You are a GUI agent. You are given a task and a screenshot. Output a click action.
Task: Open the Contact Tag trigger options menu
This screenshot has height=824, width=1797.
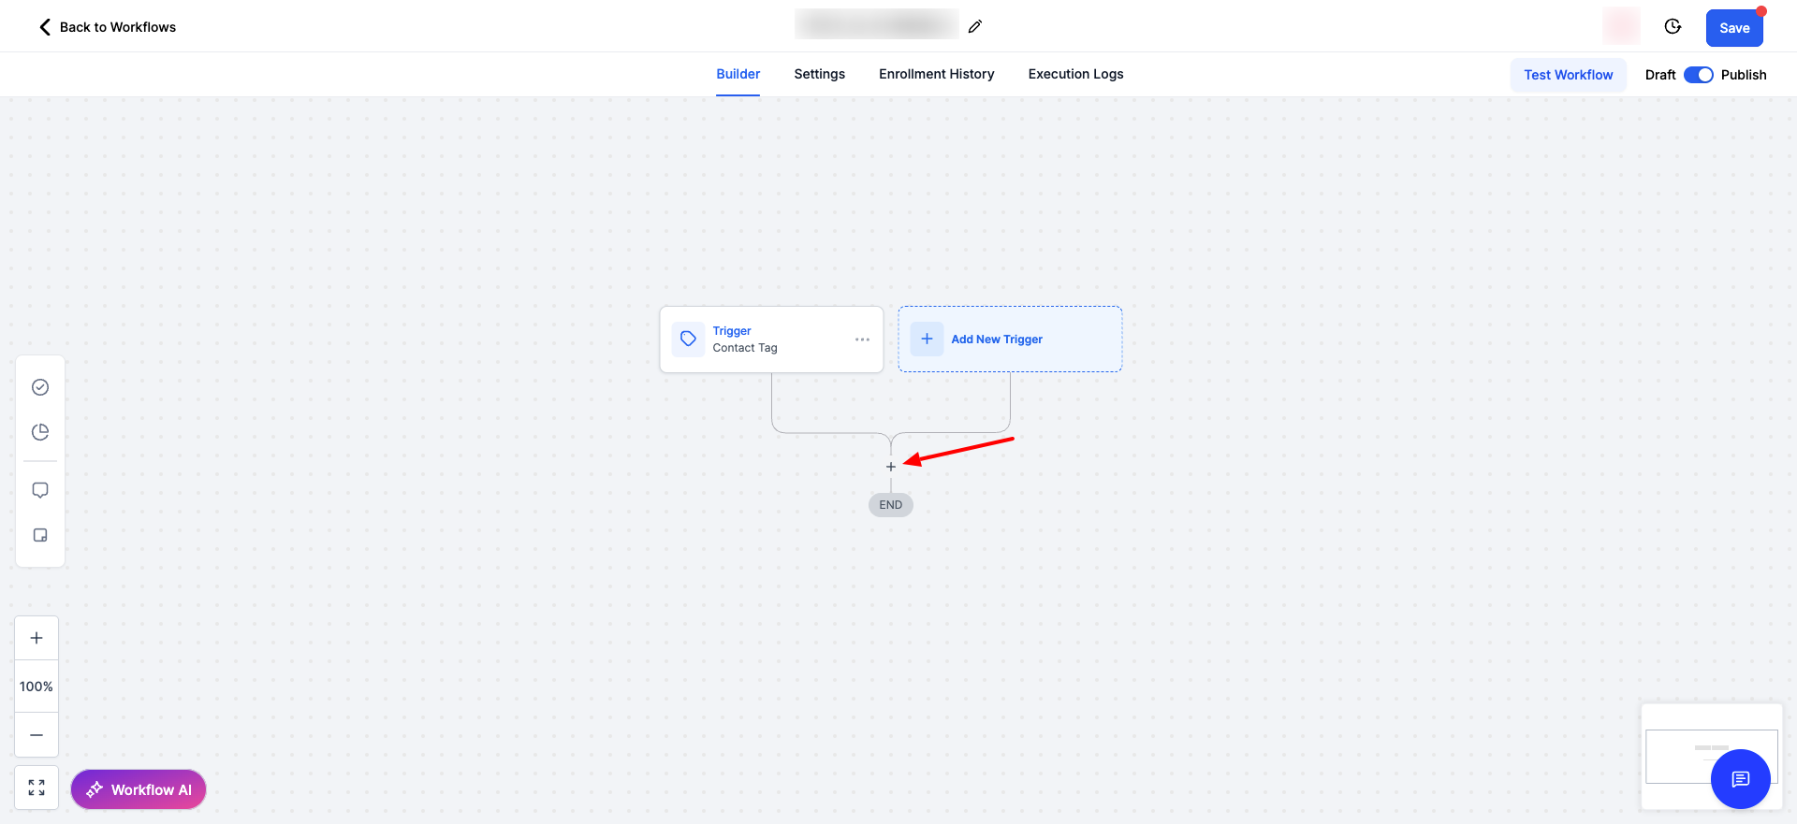[x=862, y=340]
